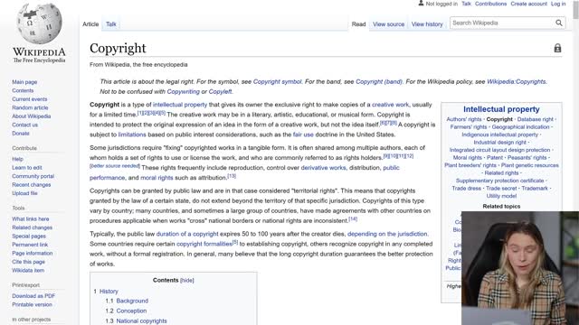Open Related changes link
Viewport: 579px width, 325px height.
(33, 227)
